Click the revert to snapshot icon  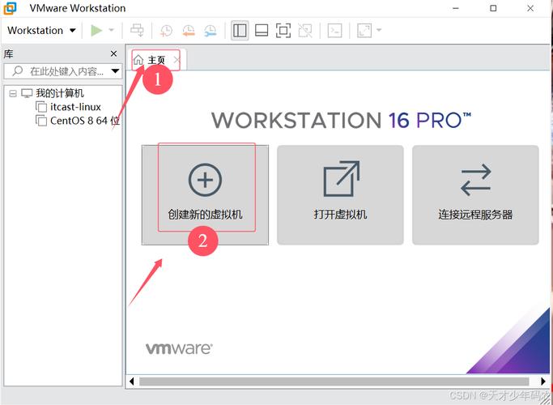(188, 31)
